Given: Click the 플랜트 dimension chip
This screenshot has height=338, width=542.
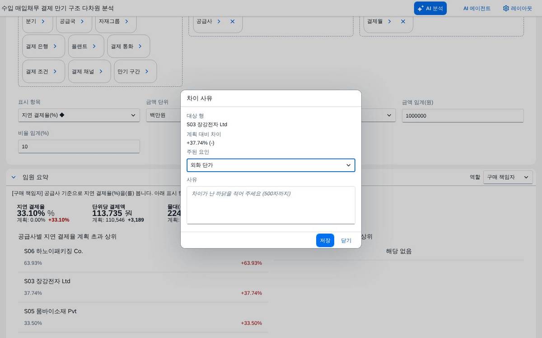Looking at the screenshot, I should [x=86, y=46].
